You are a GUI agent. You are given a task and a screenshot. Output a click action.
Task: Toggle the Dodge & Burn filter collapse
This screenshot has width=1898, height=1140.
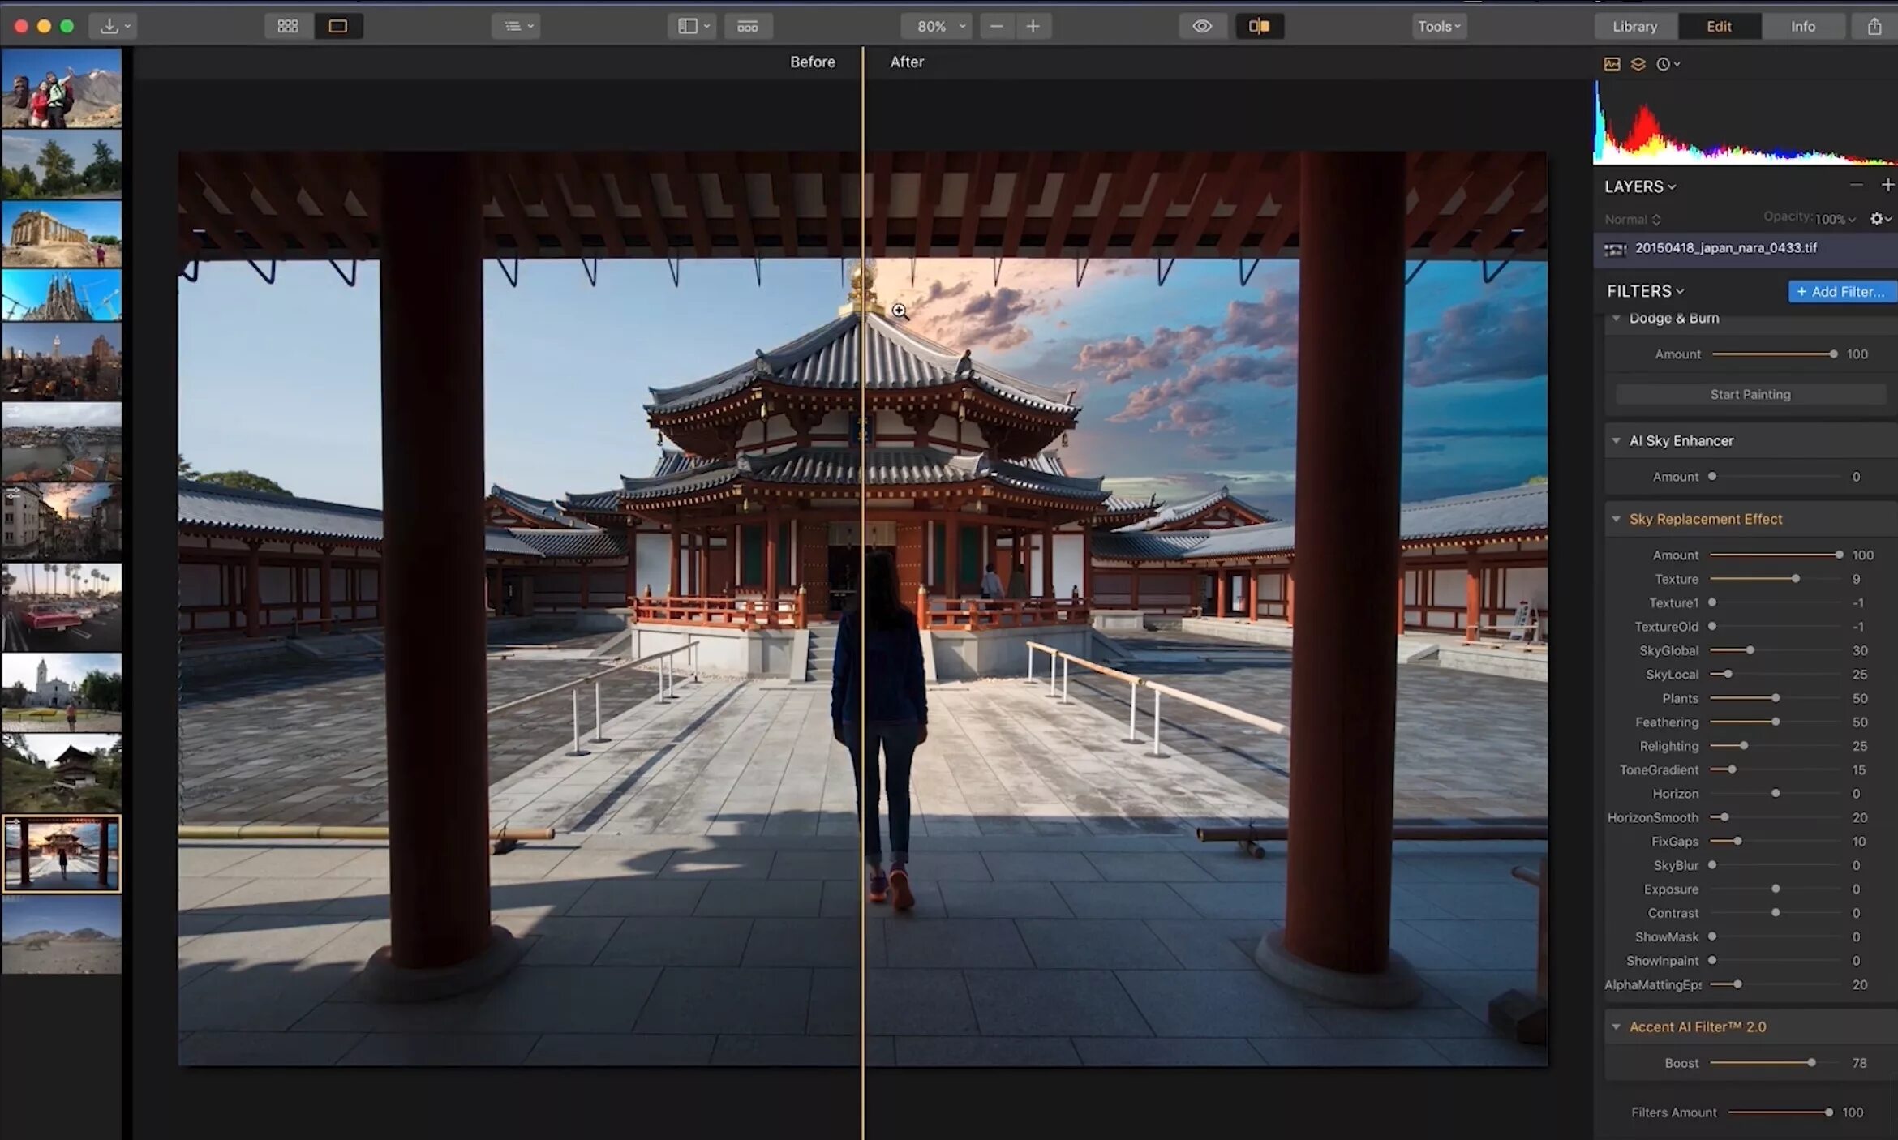pos(1619,317)
